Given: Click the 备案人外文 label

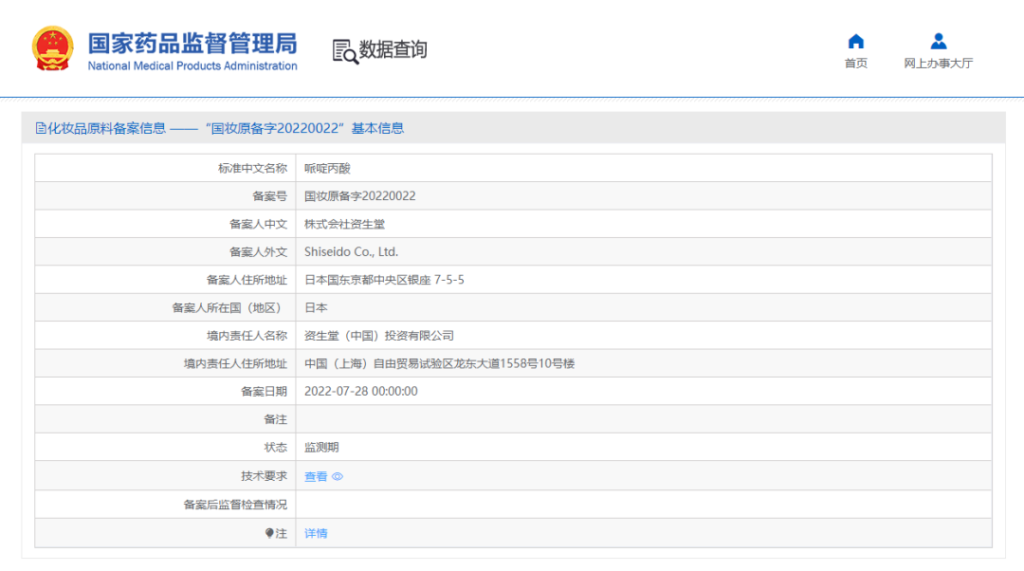Looking at the screenshot, I should click(x=258, y=252).
